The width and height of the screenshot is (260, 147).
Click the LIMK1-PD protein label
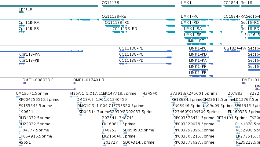(198, 54)
